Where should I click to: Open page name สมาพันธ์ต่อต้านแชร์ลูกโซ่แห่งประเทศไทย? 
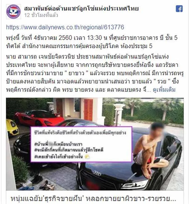pyautogui.click(x=81, y=9)
